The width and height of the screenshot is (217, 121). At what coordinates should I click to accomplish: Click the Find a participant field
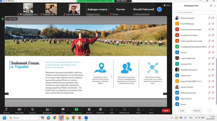pos(195,12)
